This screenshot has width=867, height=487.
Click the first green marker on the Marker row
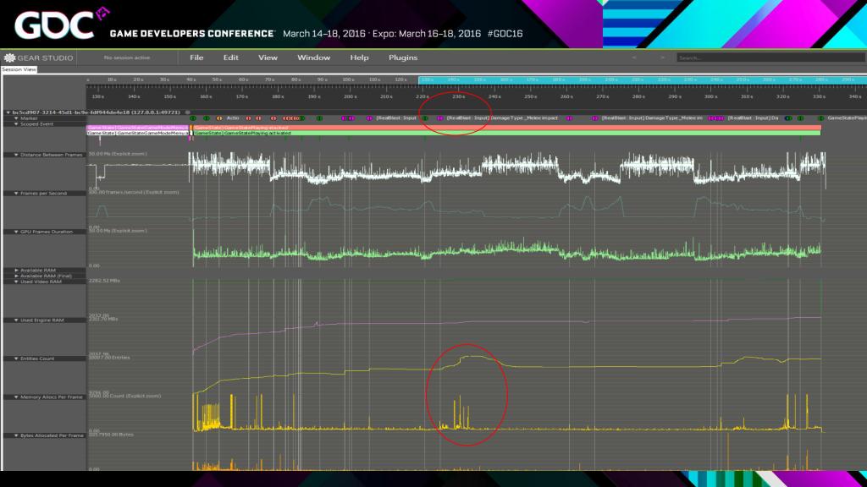pyautogui.click(x=193, y=118)
